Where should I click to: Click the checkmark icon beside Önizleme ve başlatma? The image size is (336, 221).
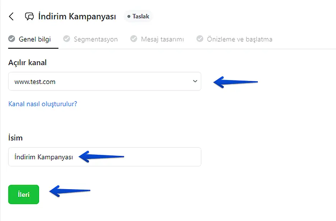[200, 39]
